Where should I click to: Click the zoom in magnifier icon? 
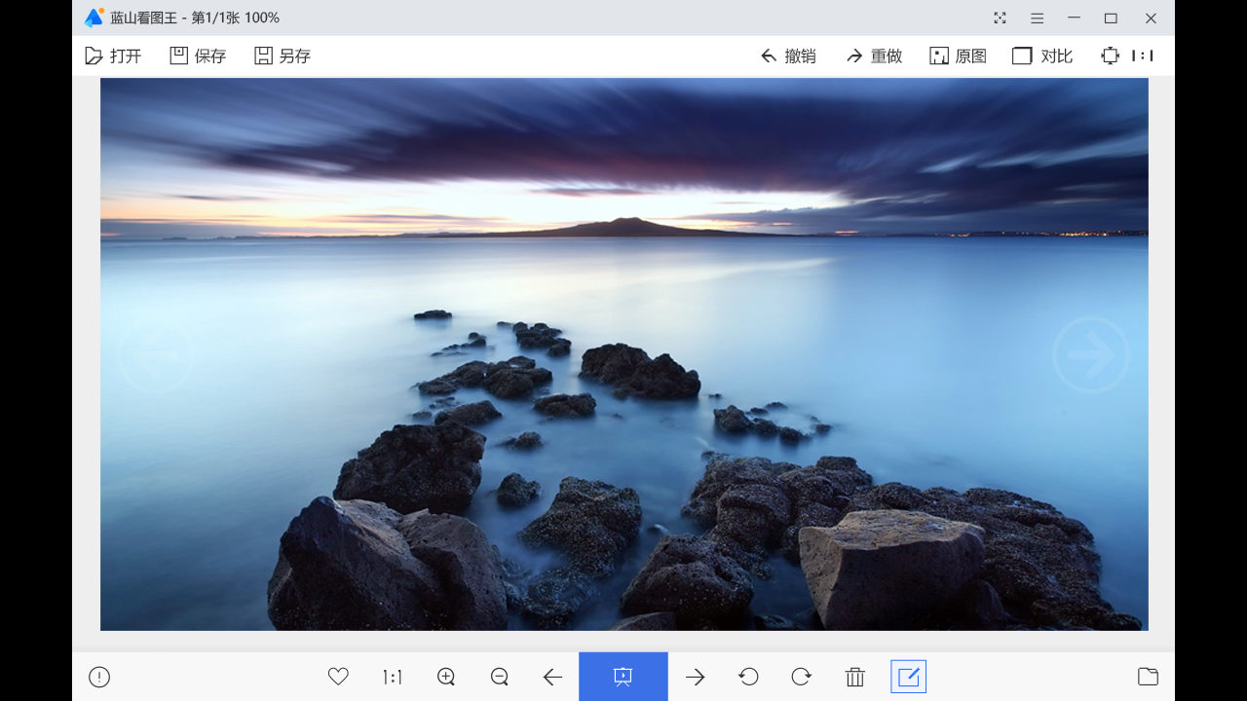pyautogui.click(x=446, y=677)
